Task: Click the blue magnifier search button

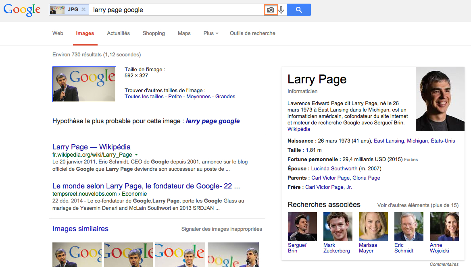Action: [x=298, y=10]
